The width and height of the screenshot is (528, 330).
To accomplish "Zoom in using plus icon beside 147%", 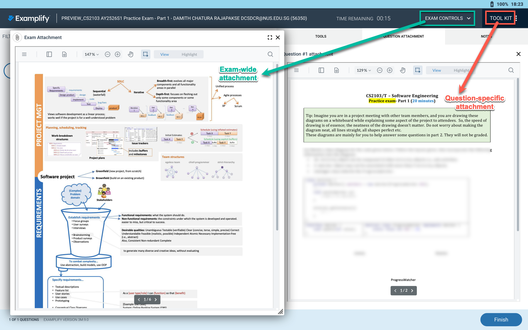I will [118, 54].
